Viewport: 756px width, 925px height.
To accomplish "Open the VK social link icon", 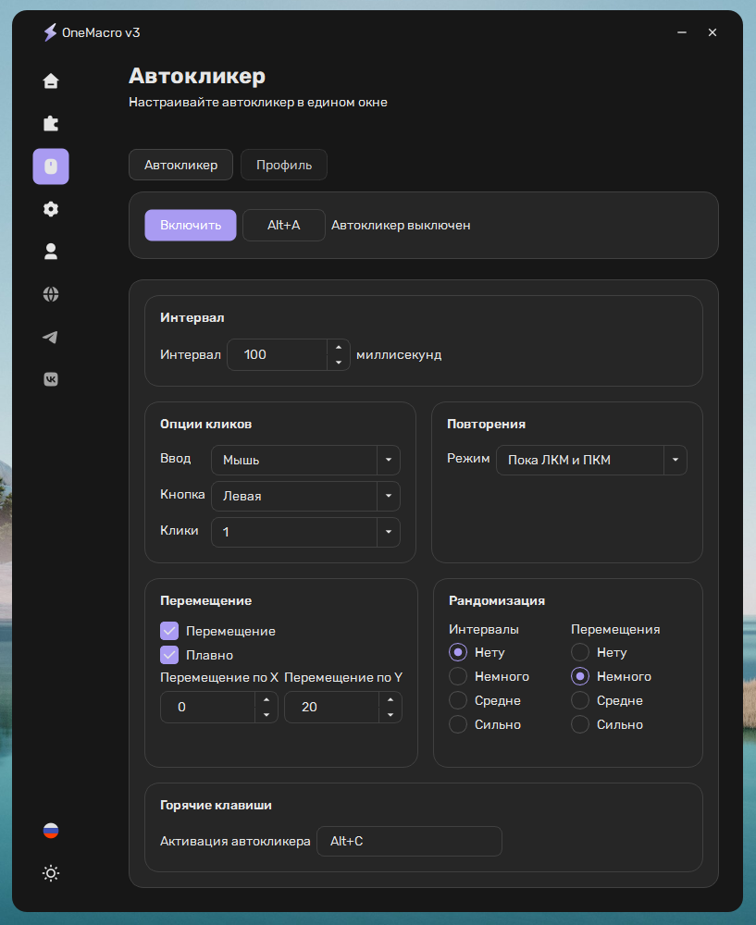I will (51, 378).
